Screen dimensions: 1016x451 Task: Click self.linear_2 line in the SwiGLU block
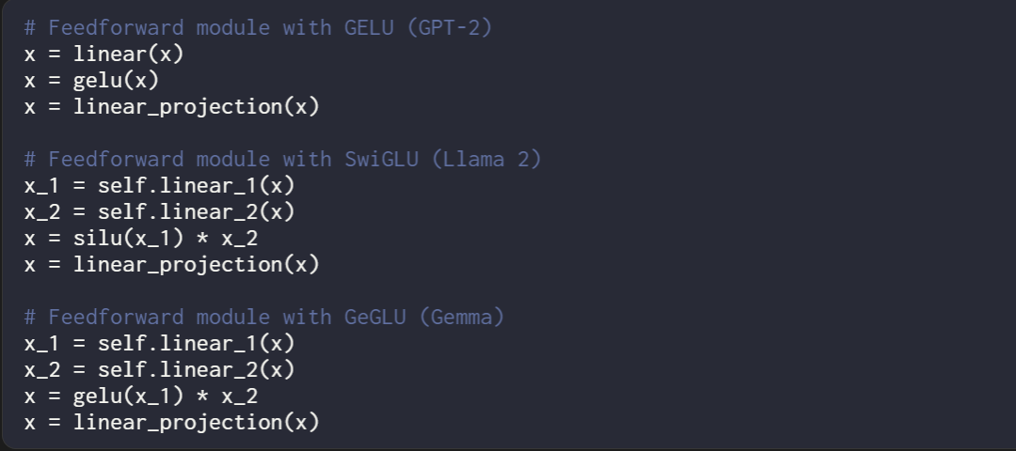pos(160,212)
